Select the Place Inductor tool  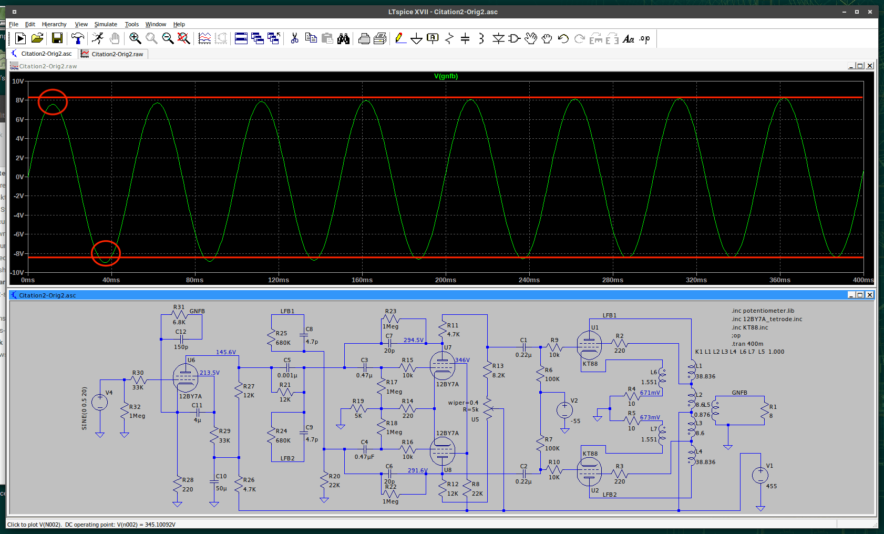click(x=481, y=38)
